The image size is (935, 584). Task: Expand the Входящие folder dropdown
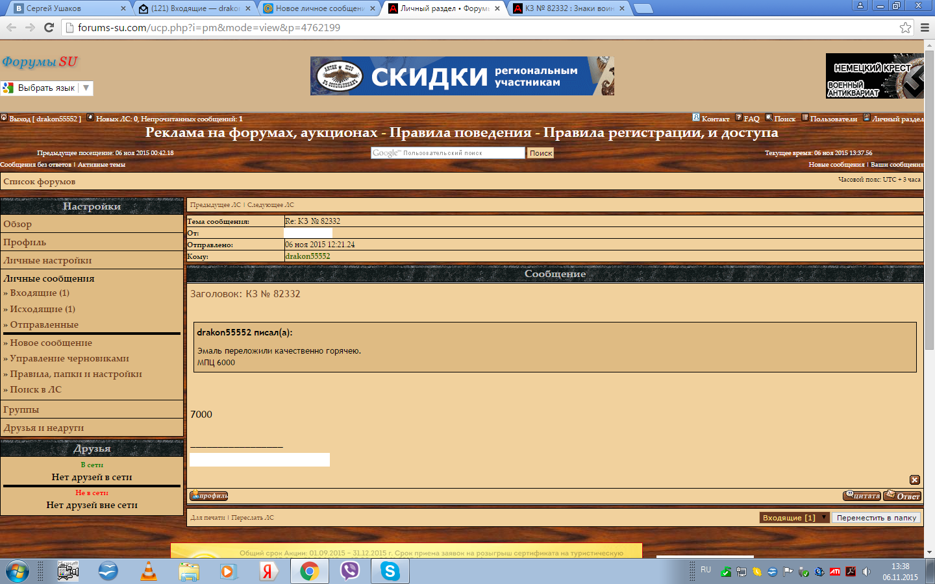click(824, 517)
